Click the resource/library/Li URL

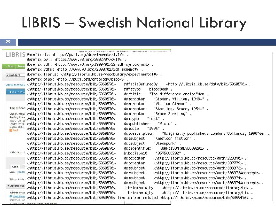[205, 193]
